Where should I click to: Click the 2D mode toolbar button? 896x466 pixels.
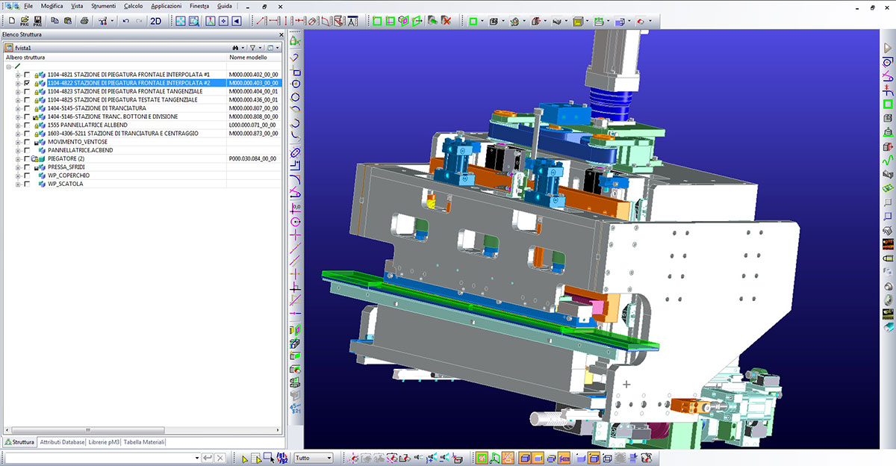tap(155, 21)
